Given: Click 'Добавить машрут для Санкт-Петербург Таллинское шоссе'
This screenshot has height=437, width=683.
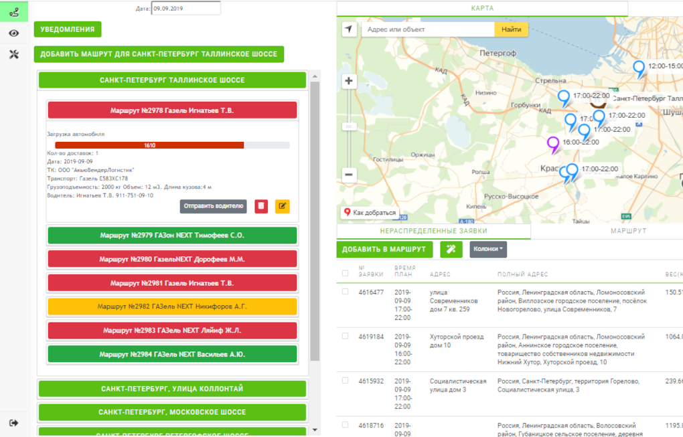Looking at the screenshot, I should click(159, 54).
